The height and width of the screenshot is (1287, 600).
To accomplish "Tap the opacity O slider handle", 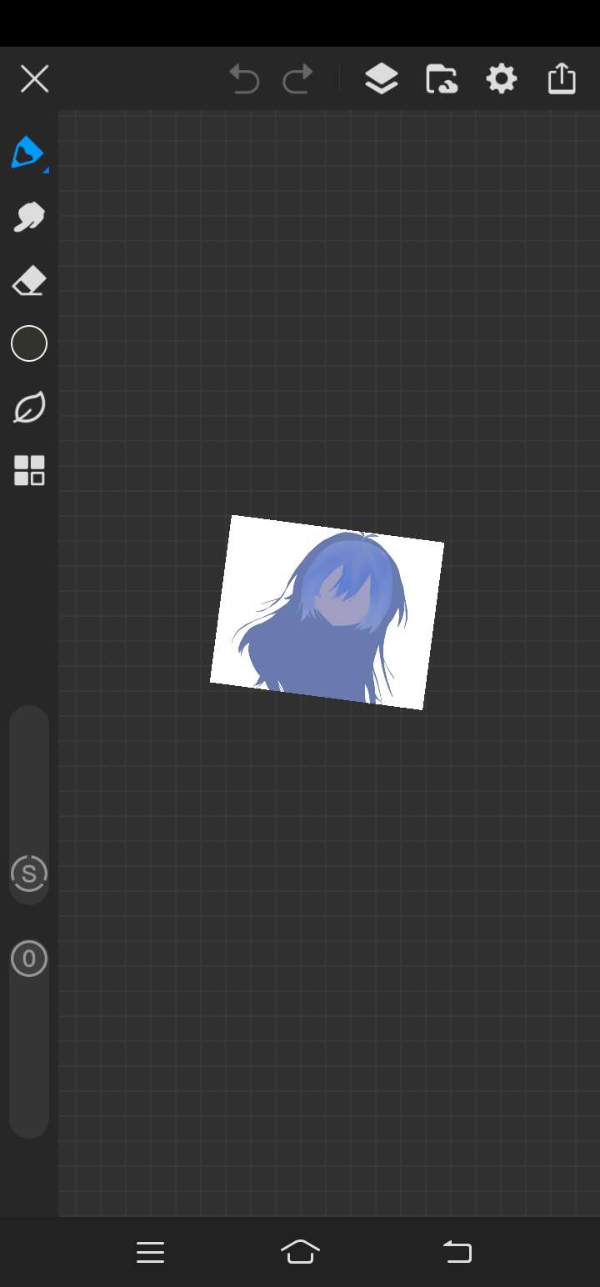I will tap(29, 959).
